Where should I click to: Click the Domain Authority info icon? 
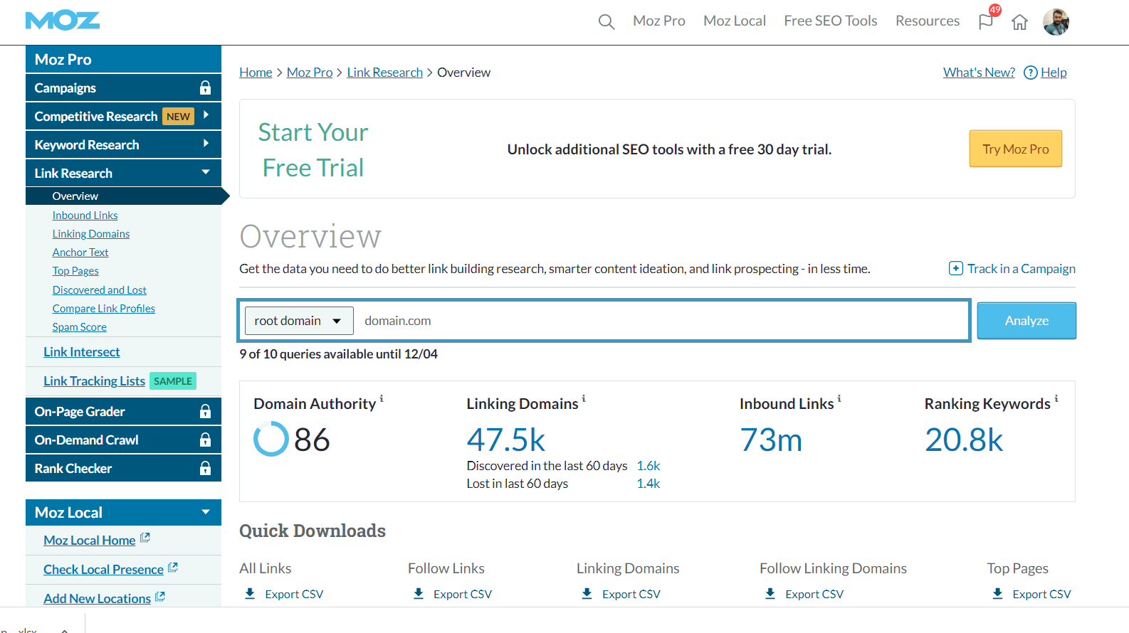[382, 399]
